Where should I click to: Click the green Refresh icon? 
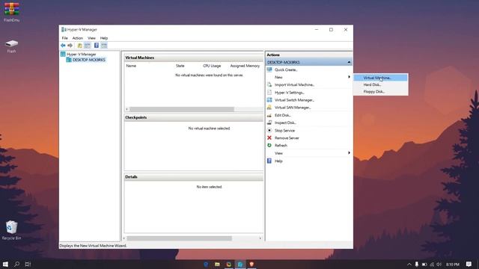269,146
